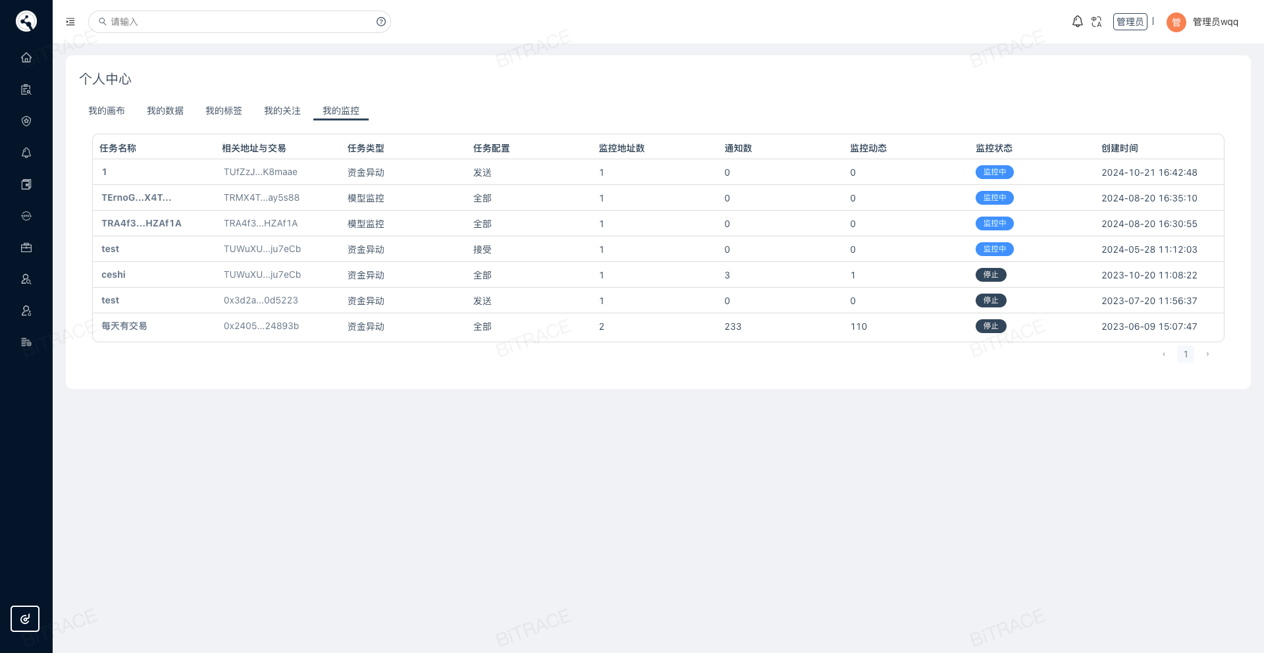The height and width of the screenshot is (653, 1264).
Task: Click 监控中 status in 2024-10-21 row
Action: (x=994, y=172)
